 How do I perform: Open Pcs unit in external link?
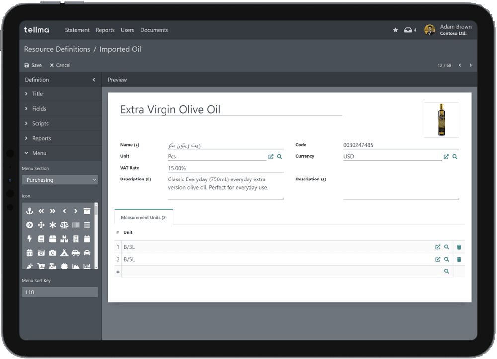tap(271, 157)
